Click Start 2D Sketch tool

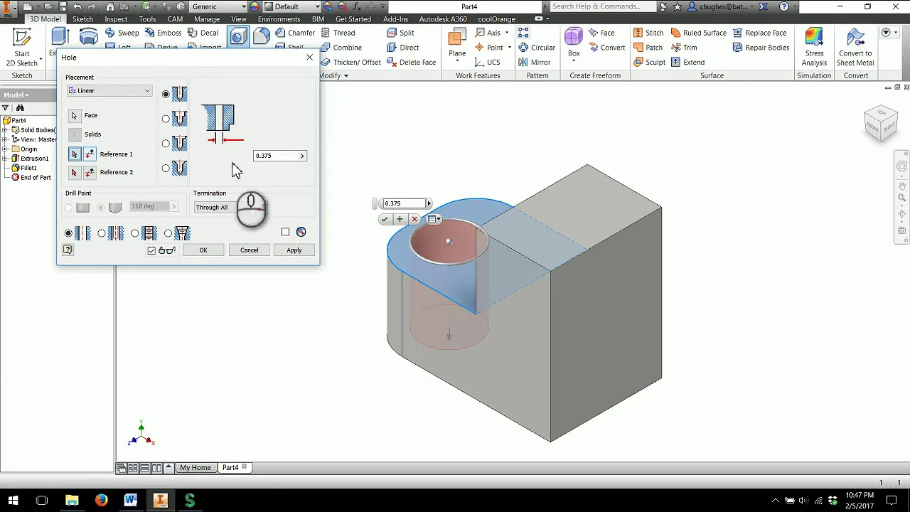pyautogui.click(x=21, y=48)
